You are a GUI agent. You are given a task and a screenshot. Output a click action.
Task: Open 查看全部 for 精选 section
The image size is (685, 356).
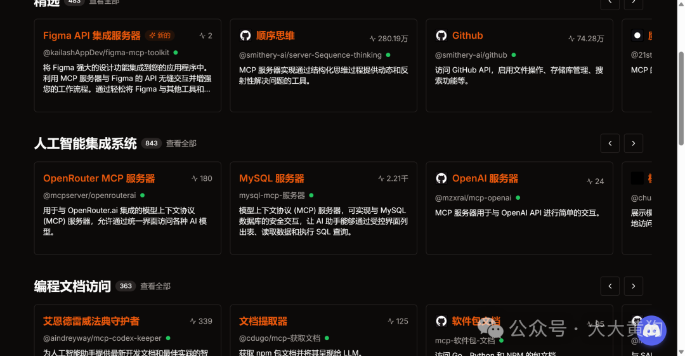pyautogui.click(x=104, y=2)
